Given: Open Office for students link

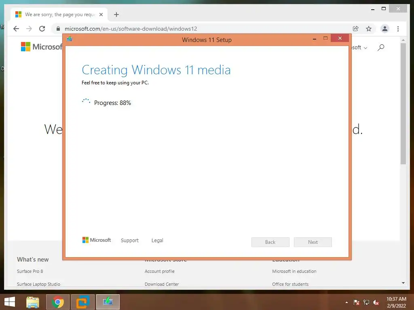Looking at the screenshot, I should click(290, 284).
